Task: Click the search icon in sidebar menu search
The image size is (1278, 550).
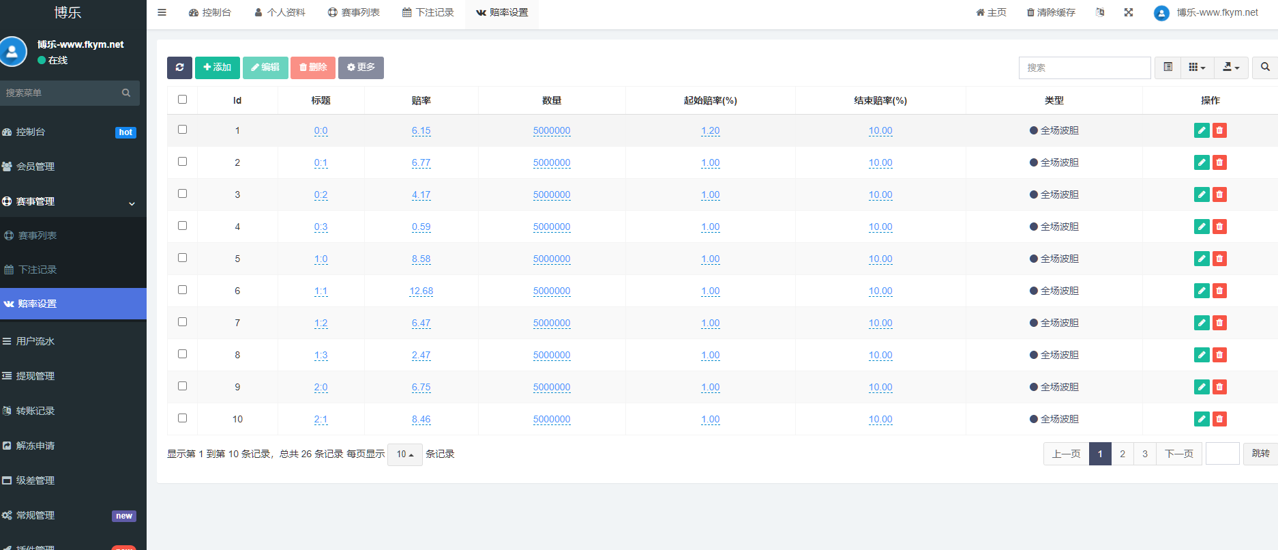Action: (126, 93)
